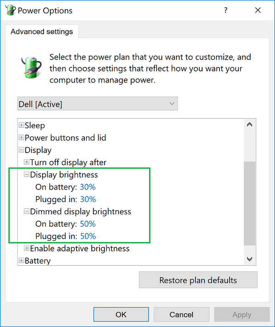
Task: Open the Dell [Active] power plan dropdown
Action: (x=97, y=104)
